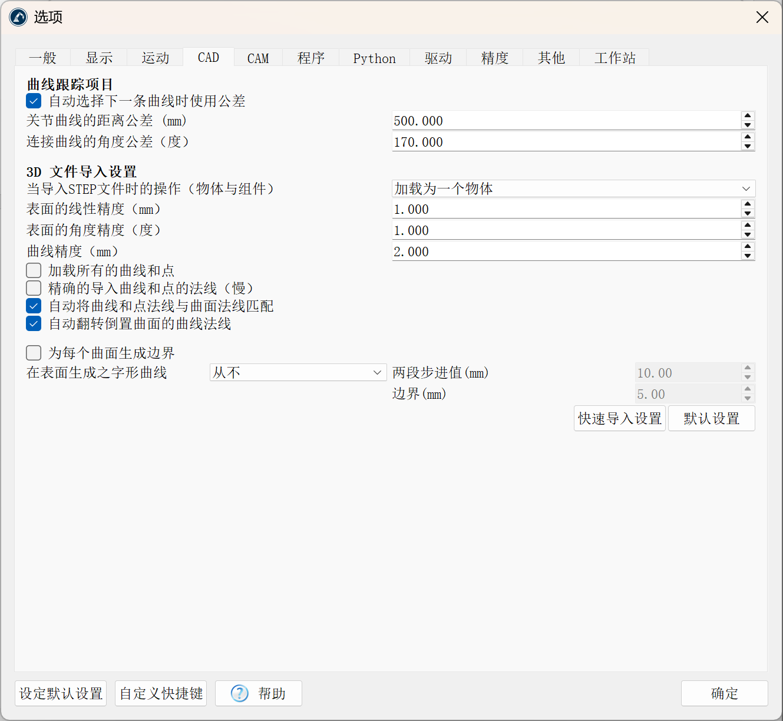The height and width of the screenshot is (721, 783).
Task: Open 自定义快捷键 settings
Action: (161, 693)
